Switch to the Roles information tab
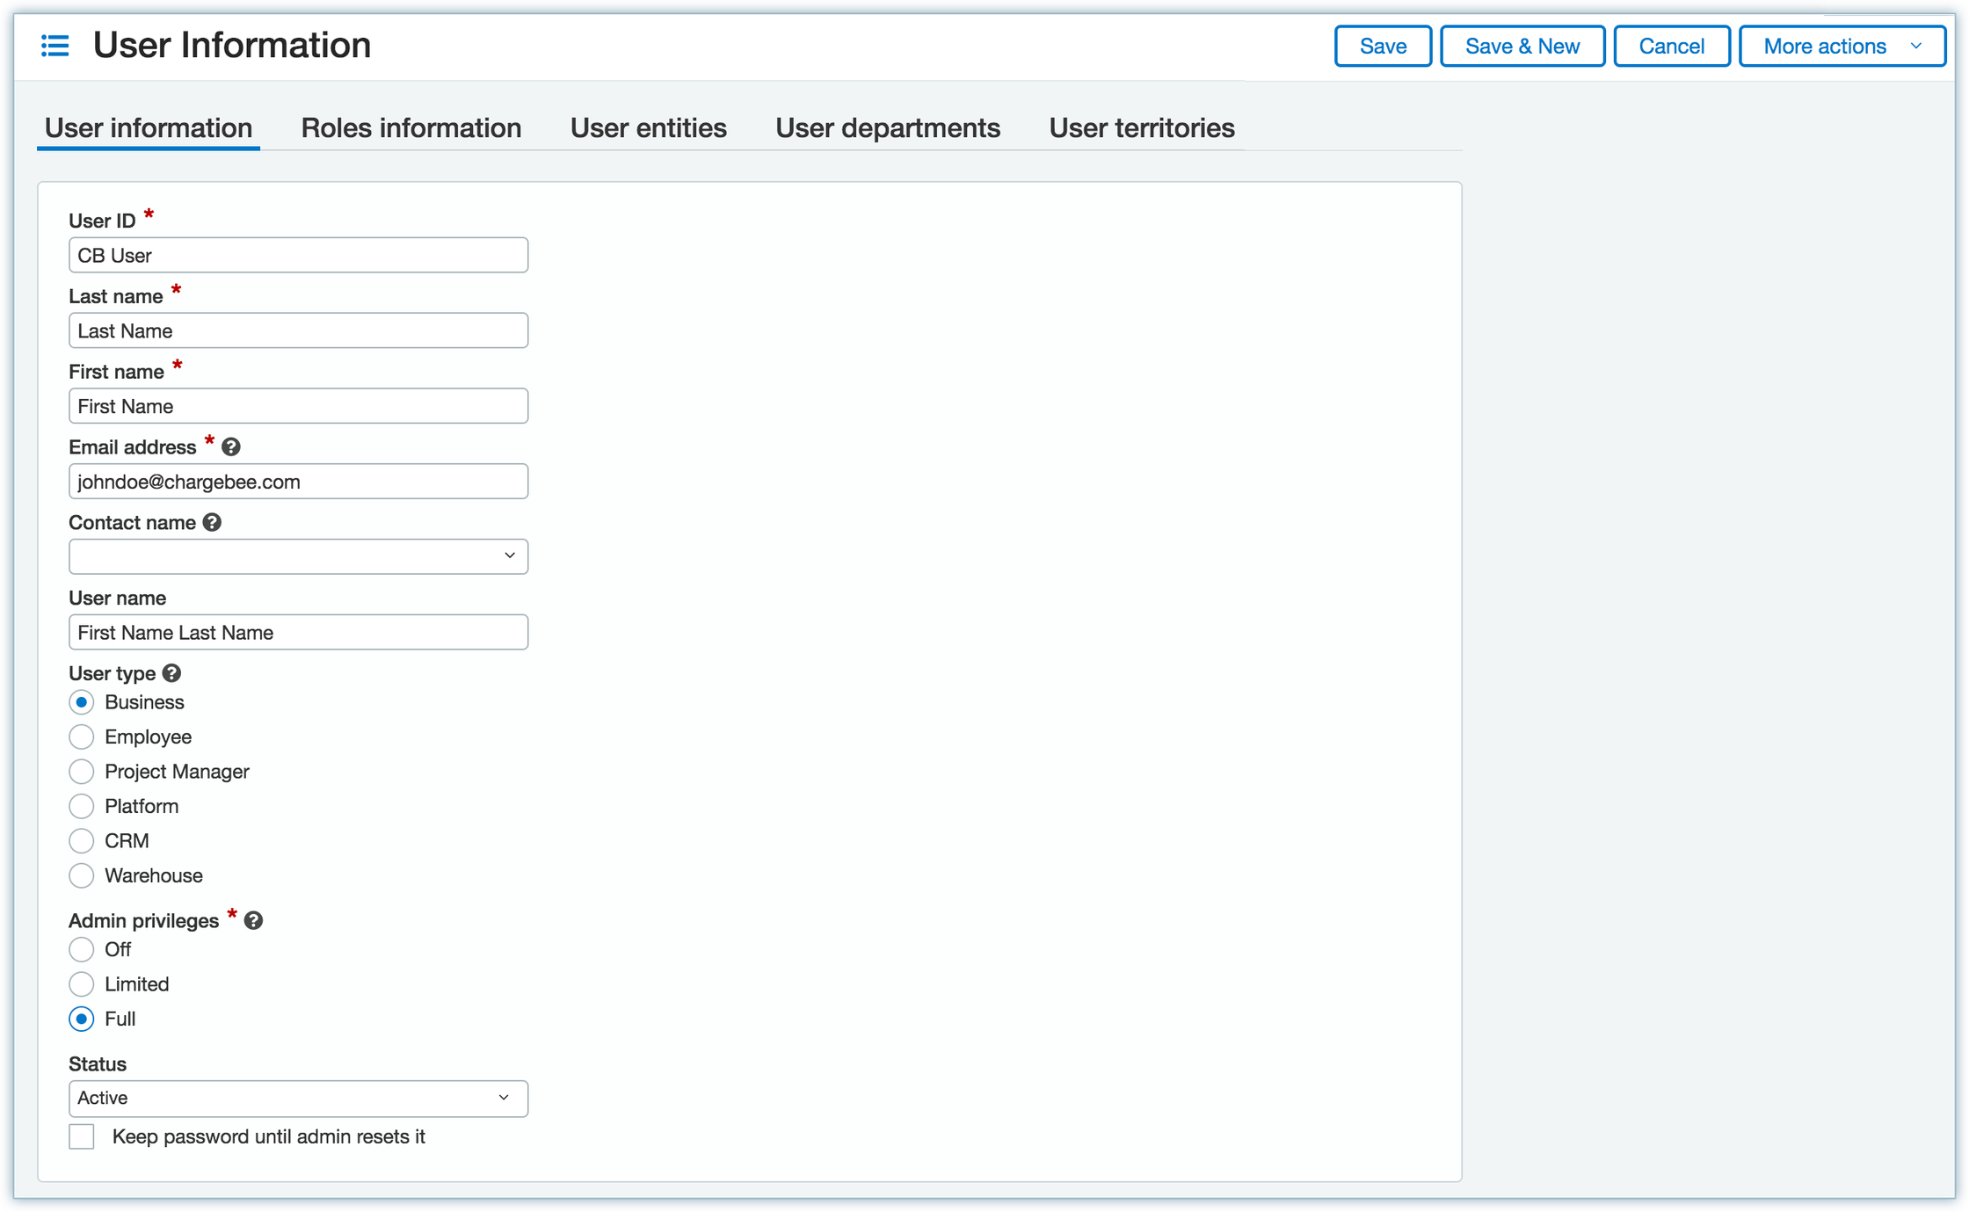The height and width of the screenshot is (1212, 1969). (x=411, y=128)
